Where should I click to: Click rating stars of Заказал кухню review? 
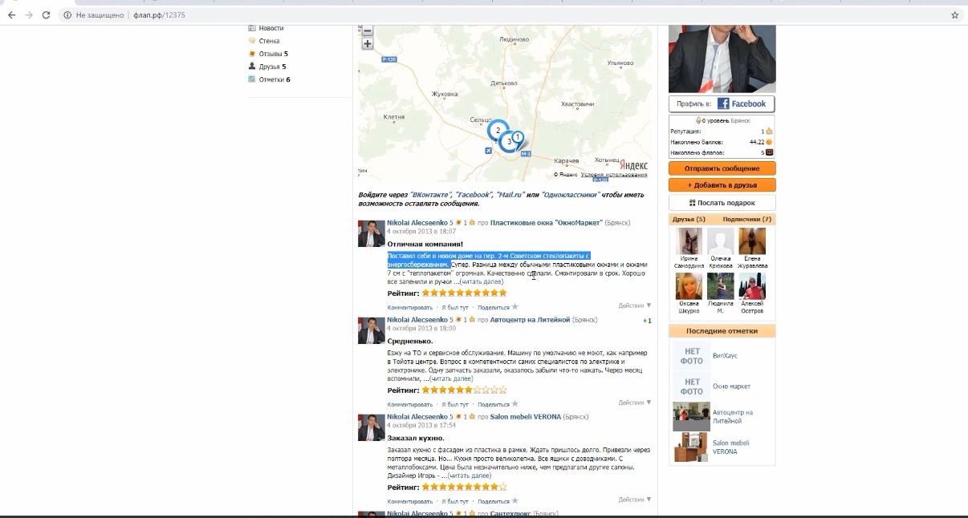pos(464,487)
